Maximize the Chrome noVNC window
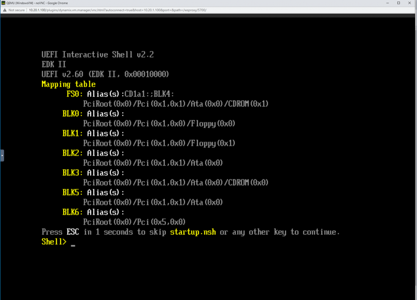The image size is (417, 300). (x=398, y=3)
